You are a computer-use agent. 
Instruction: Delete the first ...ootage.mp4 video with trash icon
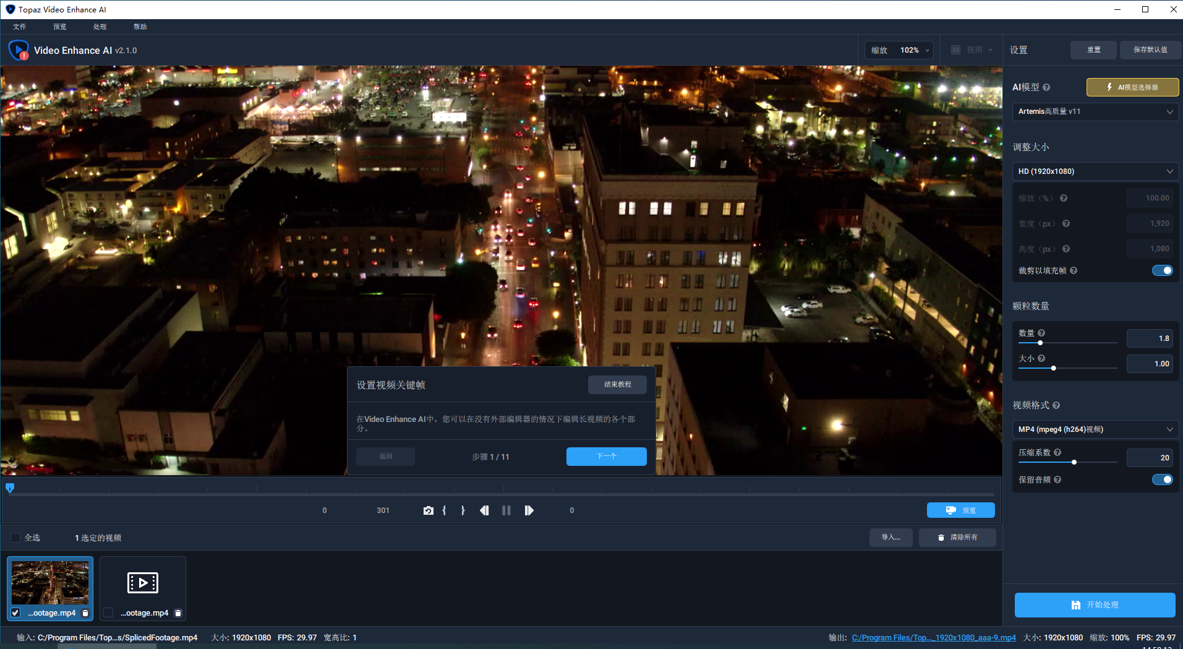tap(85, 613)
